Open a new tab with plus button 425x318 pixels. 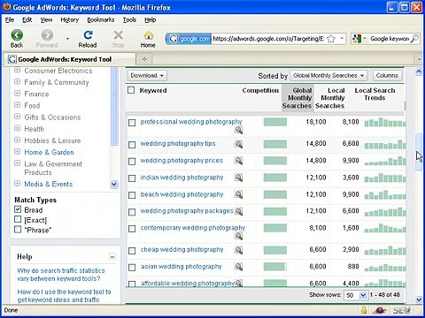pyautogui.click(x=144, y=59)
